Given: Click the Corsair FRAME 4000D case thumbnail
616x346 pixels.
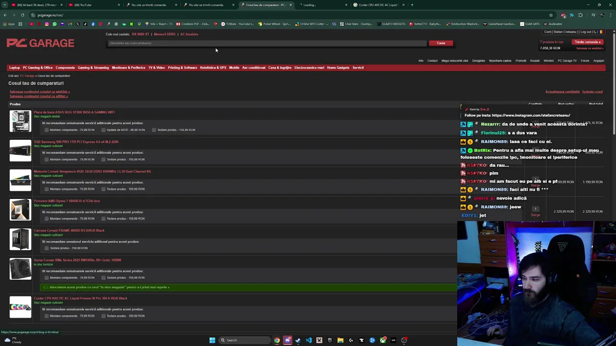Looking at the screenshot, I should tap(20, 239).
